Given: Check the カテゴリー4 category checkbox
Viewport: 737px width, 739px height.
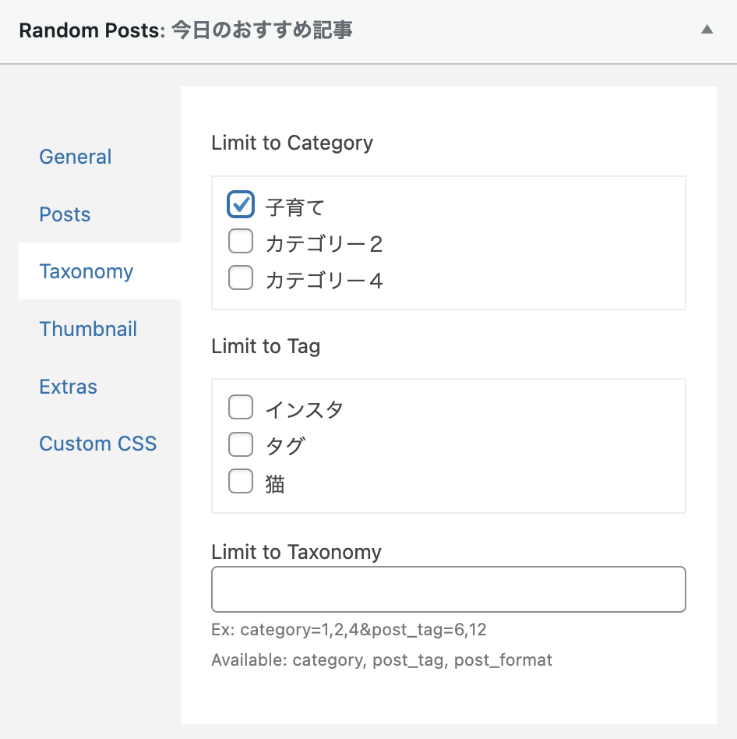Looking at the screenshot, I should coord(241,278).
